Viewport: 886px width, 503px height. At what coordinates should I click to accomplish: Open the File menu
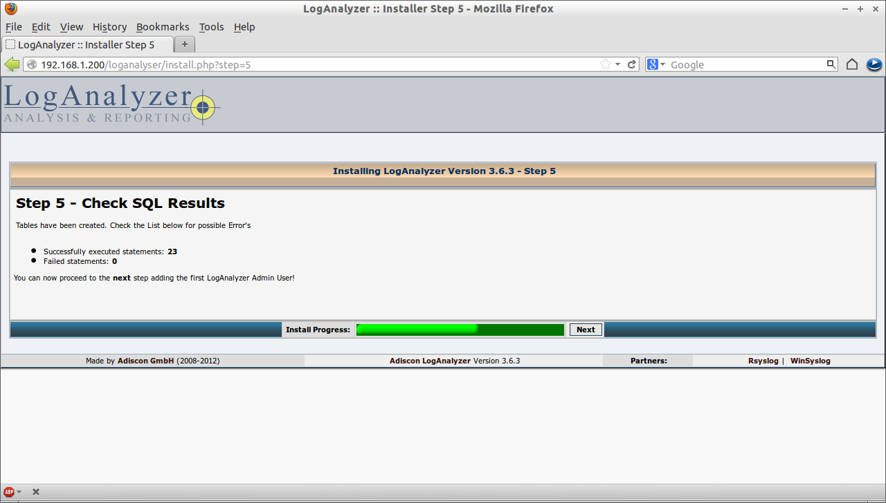pos(14,27)
